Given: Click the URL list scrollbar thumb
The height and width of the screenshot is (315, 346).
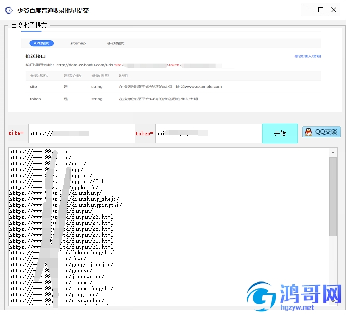Looking at the screenshot, I should pos(333,196).
